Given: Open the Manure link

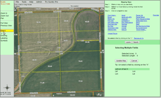Looking at the screenshot, I should (124, 29).
